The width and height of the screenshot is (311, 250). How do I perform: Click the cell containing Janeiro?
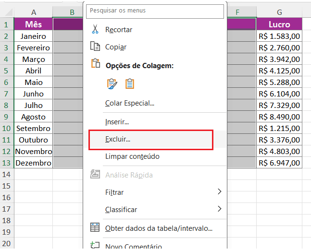pos(34,36)
